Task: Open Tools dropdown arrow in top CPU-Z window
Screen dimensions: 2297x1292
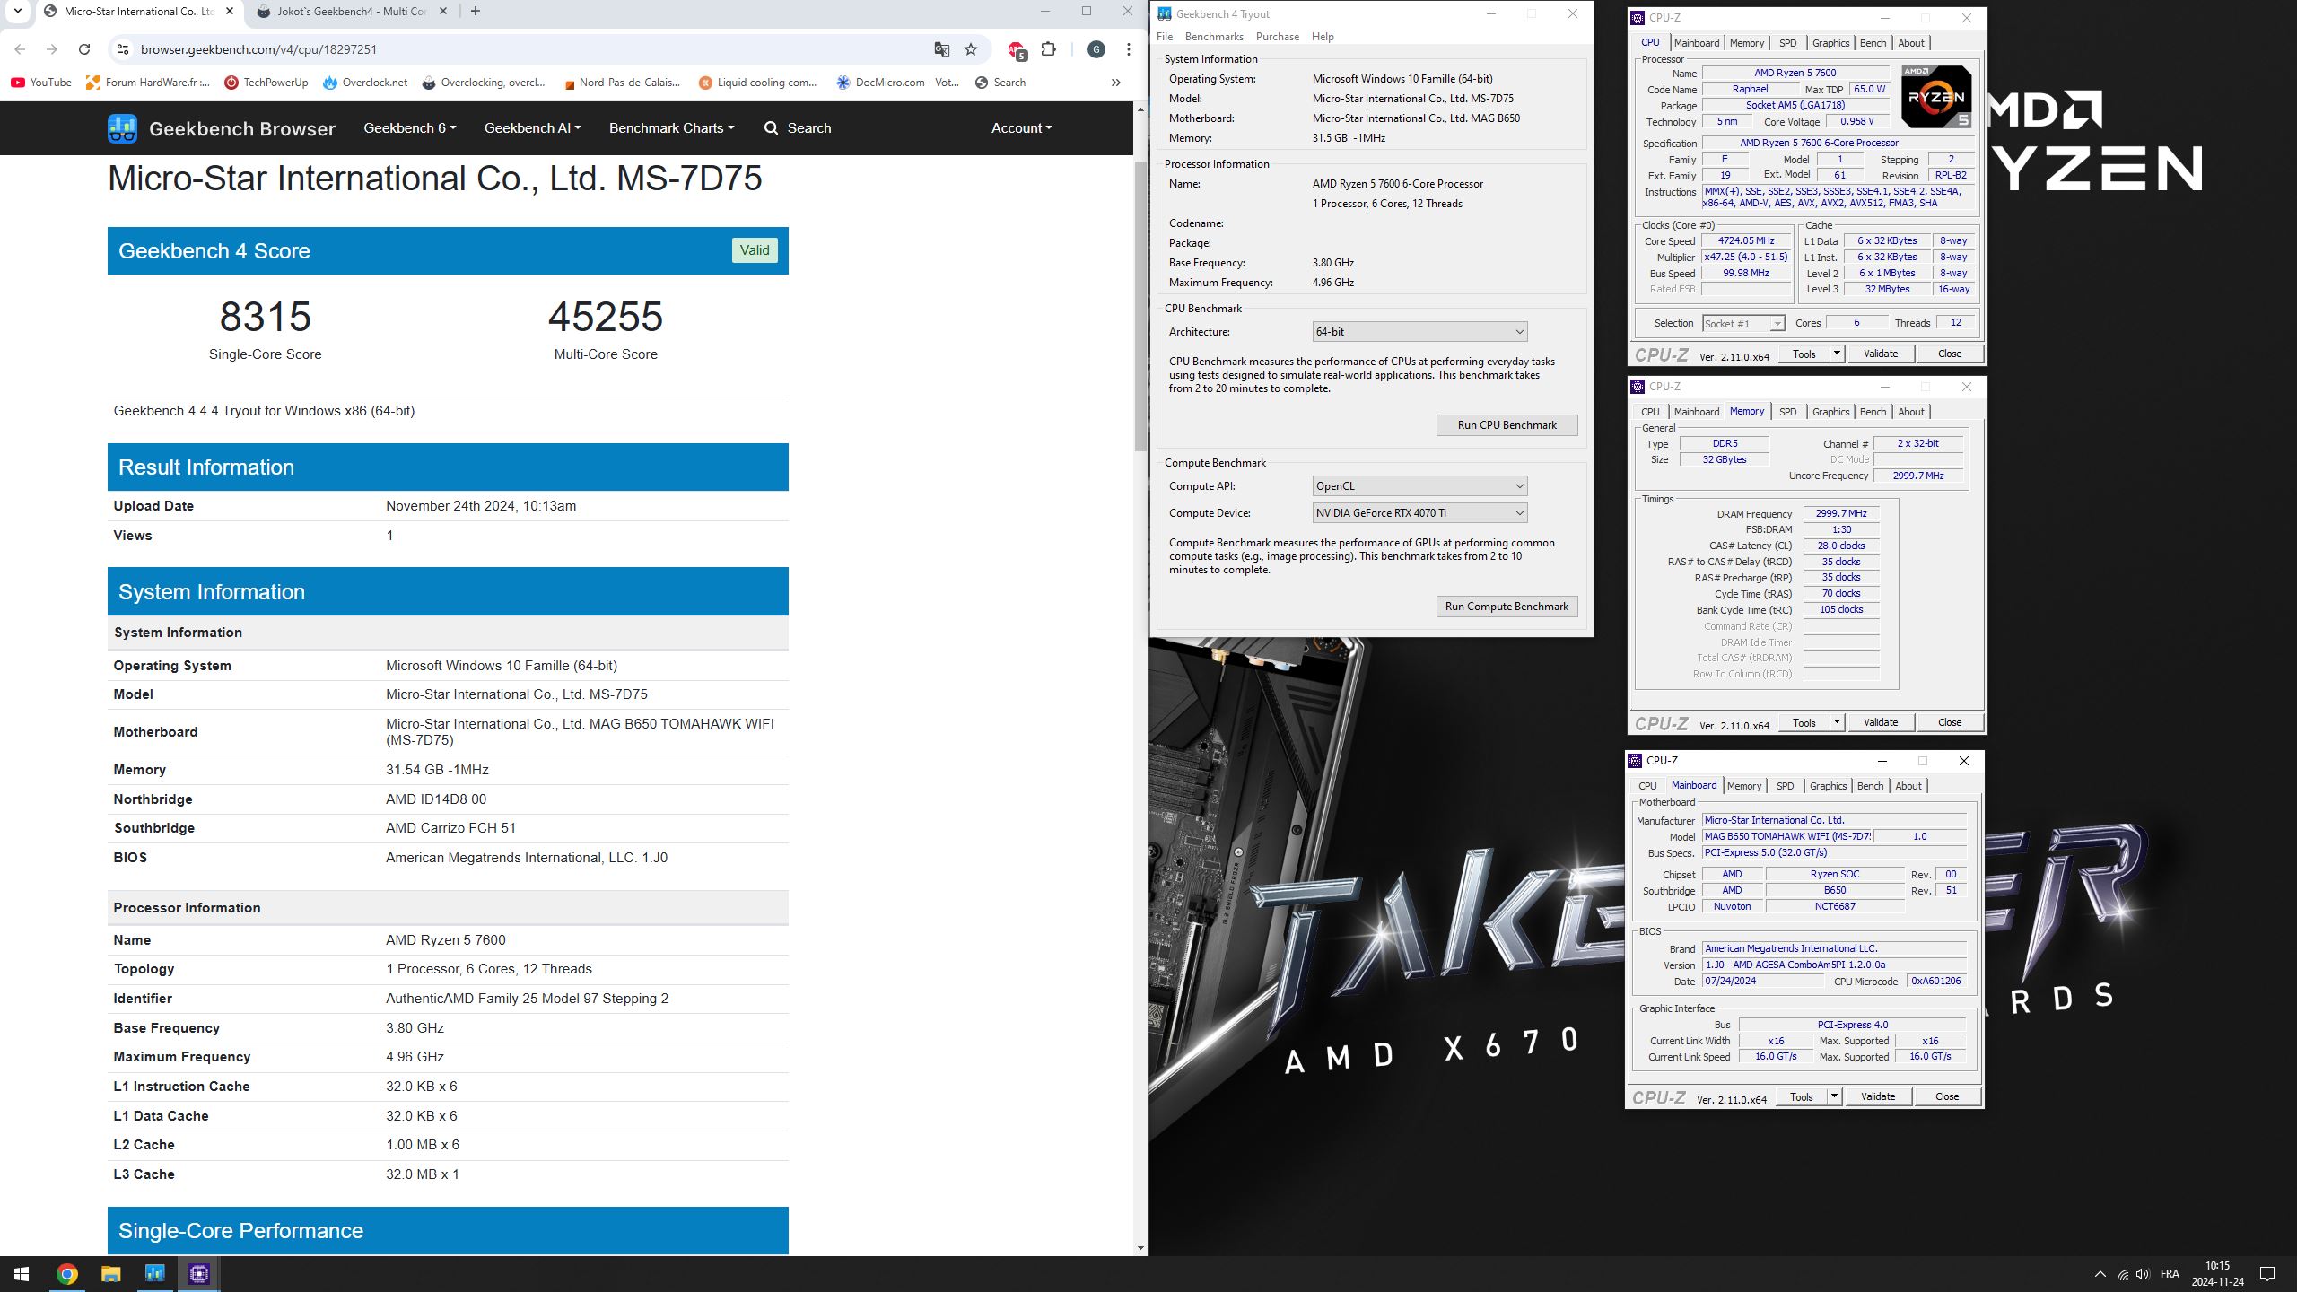Action: 1837,354
